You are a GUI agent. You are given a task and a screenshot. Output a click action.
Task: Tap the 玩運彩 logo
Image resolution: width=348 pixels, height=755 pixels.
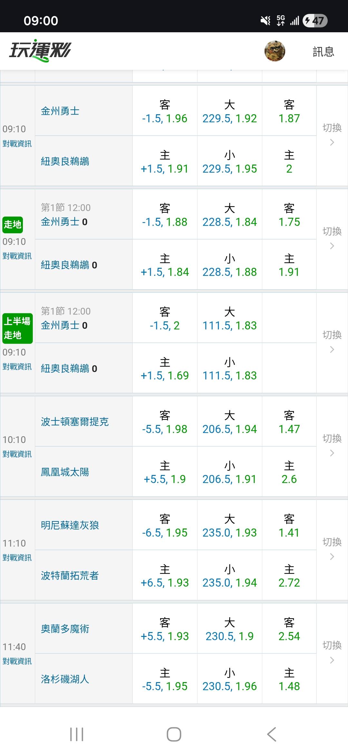tap(40, 51)
